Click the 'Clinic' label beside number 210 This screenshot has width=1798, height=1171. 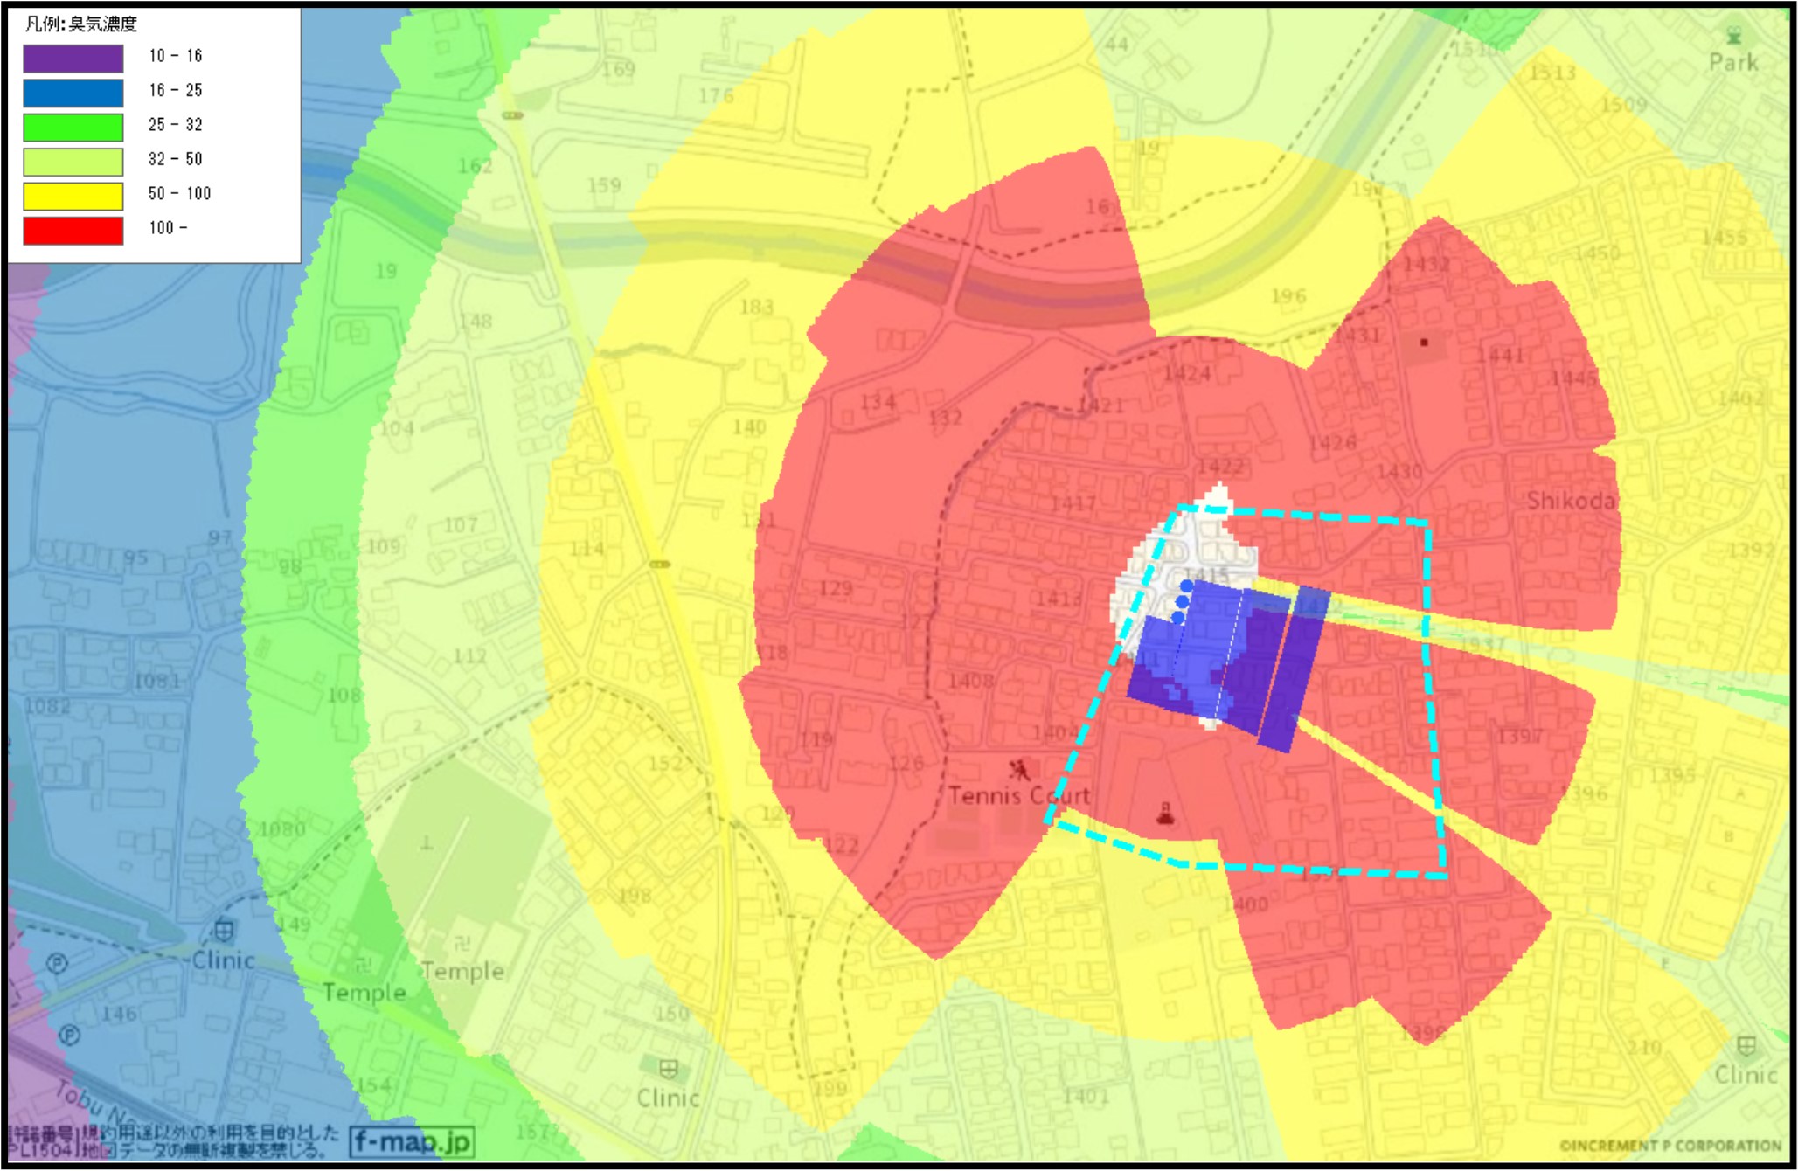[1746, 1074]
